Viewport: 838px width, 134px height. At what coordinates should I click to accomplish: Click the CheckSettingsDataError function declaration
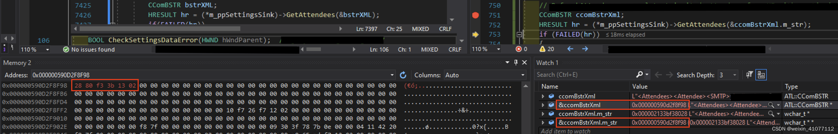179,40
